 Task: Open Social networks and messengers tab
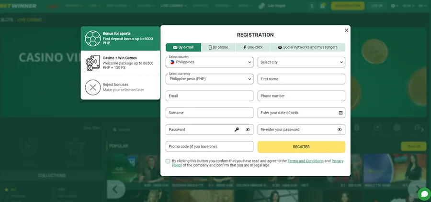coord(307,47)
